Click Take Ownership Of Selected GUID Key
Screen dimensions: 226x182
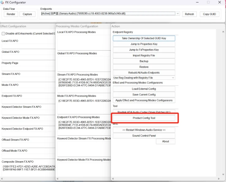tap(144, 38)
